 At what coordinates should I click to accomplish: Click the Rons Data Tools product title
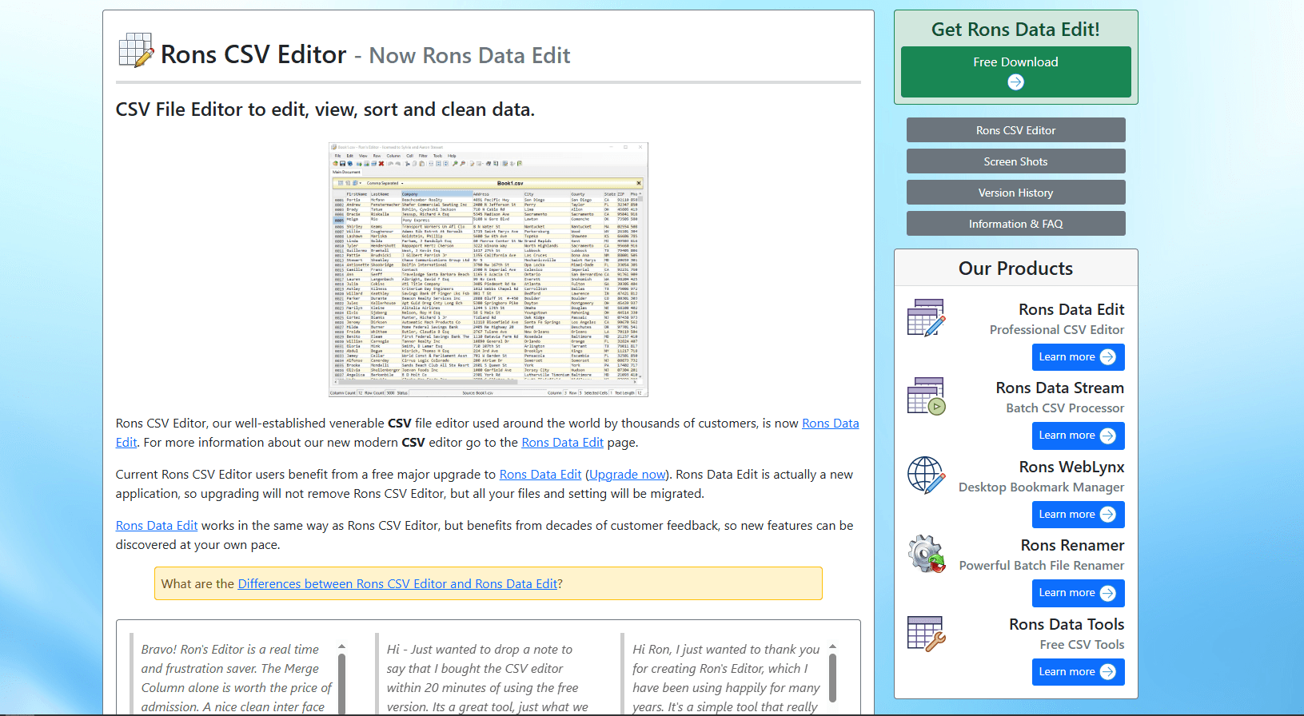[x=1067, y=624]
